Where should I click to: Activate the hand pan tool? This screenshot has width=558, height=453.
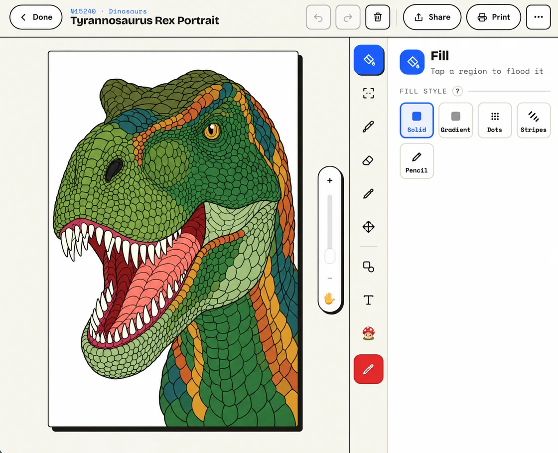[x=329, y=299]
